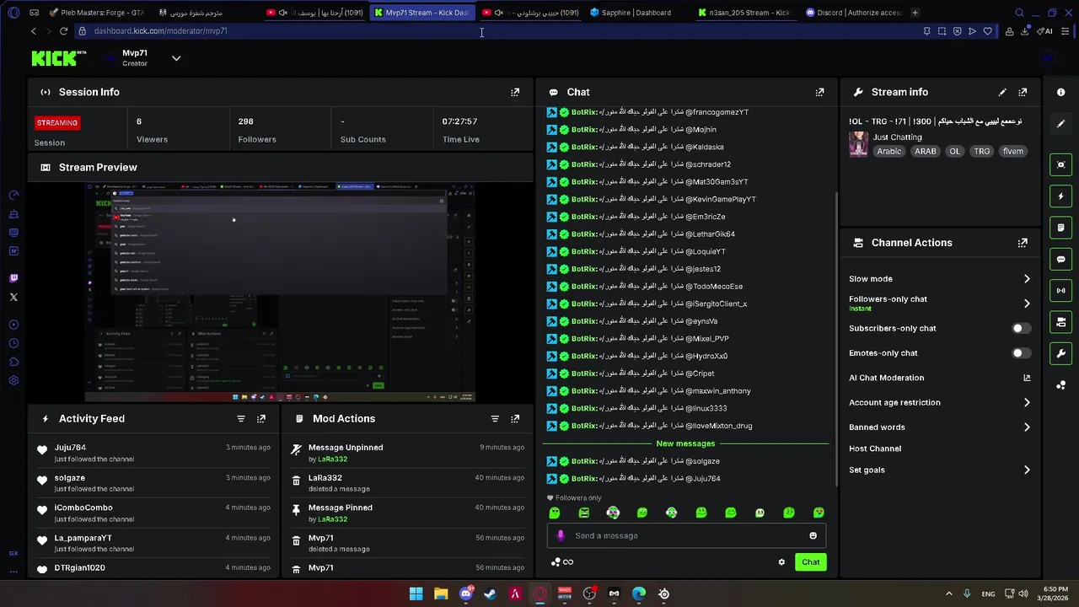Click the heart bookmark icon in address bar
The height and width of the screenshot is (607, 1079).
(987, 31)
